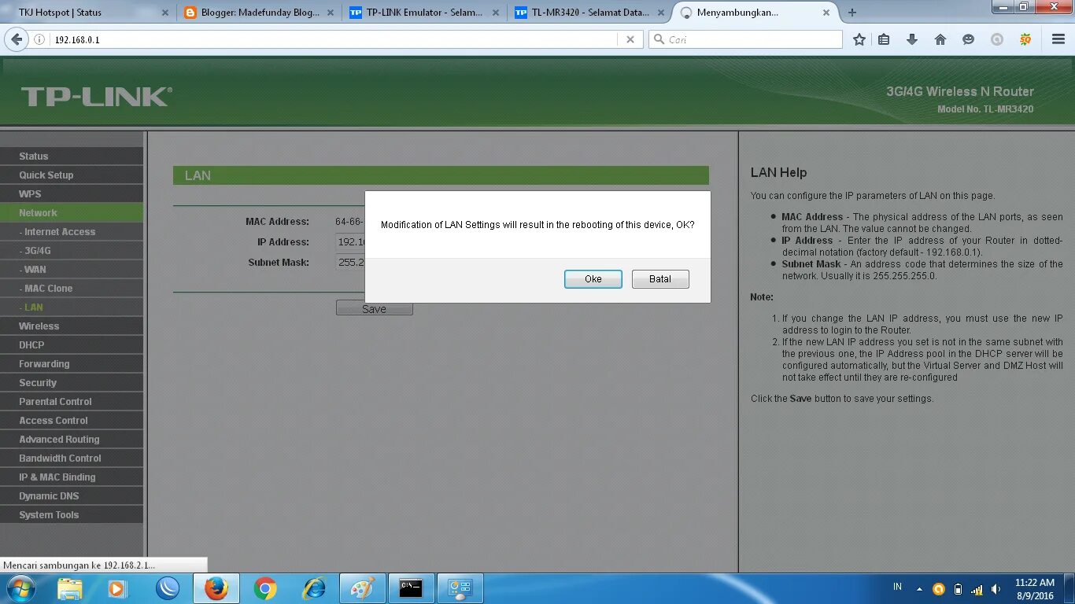This screenshot has width=1075, height=604.
Task: Switch to TP-LINK Emulator tab
Action: 425,13
